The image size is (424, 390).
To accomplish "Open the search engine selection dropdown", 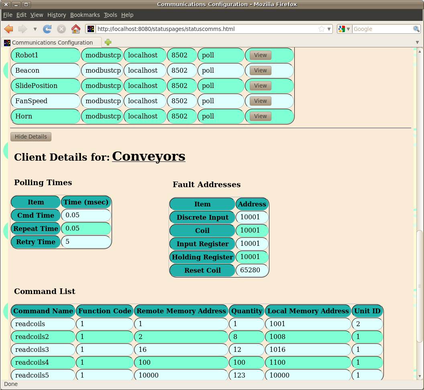I will click(x=349, y=29).
